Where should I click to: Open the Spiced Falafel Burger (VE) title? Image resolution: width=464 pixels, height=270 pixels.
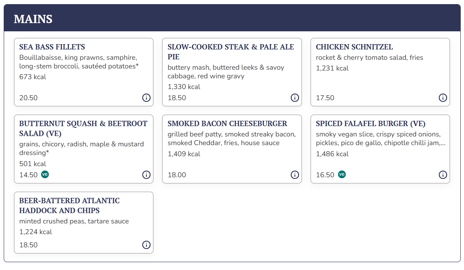pos(370,124)
